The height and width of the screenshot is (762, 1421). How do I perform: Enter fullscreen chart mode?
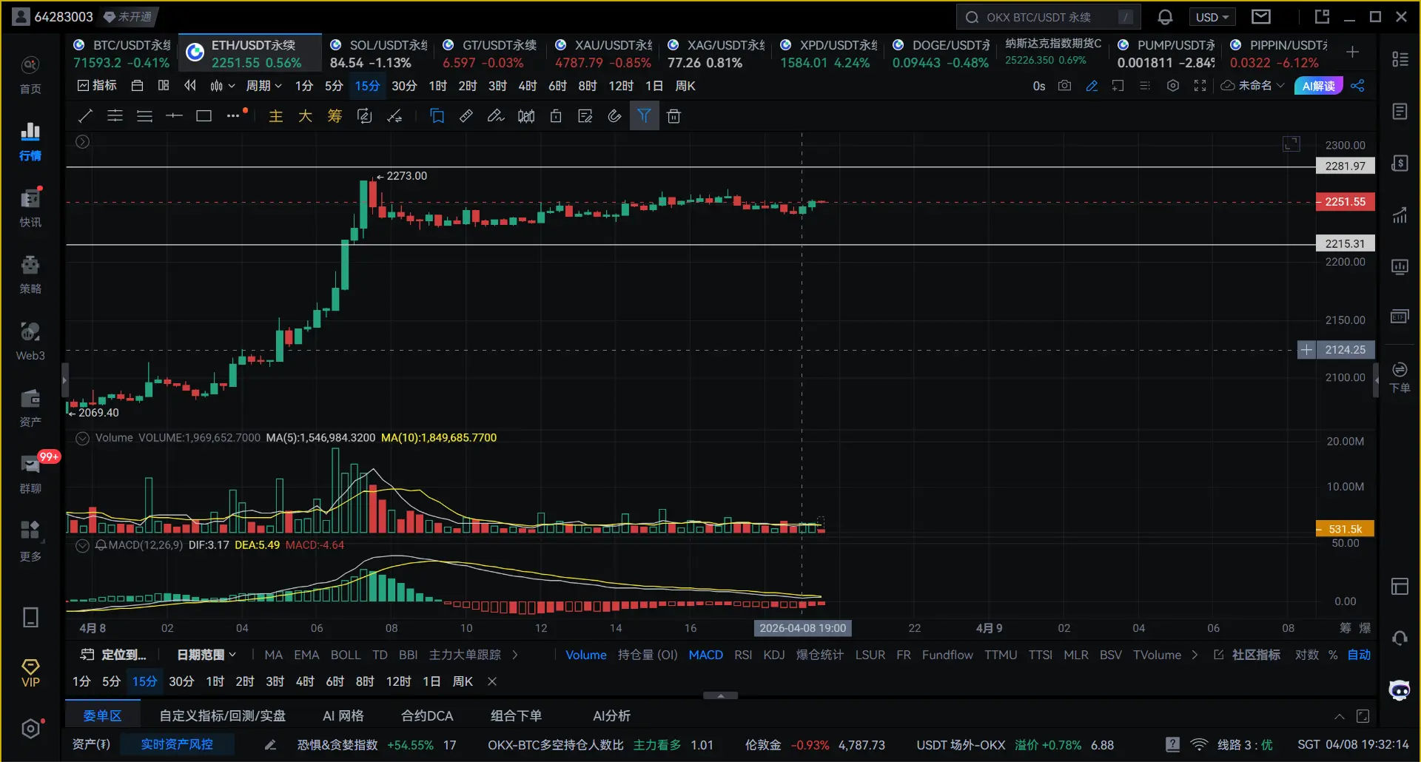[x=1200, y=86]
